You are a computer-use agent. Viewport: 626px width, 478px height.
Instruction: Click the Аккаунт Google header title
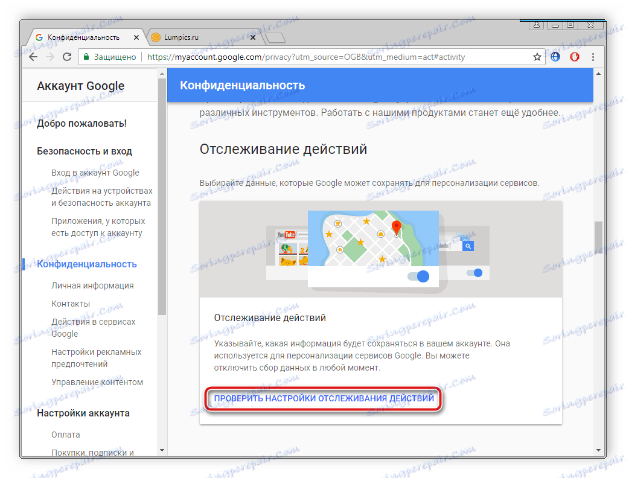(x=81, y=86)
